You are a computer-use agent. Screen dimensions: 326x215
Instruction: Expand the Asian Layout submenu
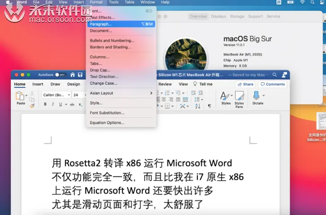pyautogui.click(x=121, y=93)
